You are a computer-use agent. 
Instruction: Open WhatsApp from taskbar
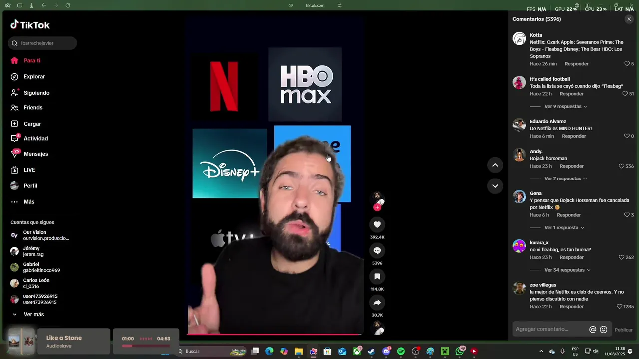(x=460, y=352)
